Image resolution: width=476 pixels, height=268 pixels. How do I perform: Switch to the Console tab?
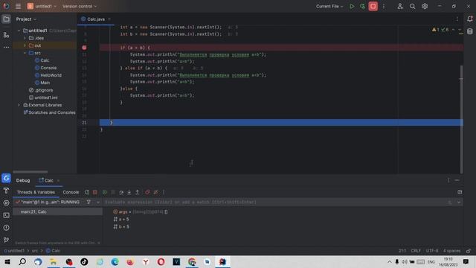pyautogui.click(x=71, y=192)
